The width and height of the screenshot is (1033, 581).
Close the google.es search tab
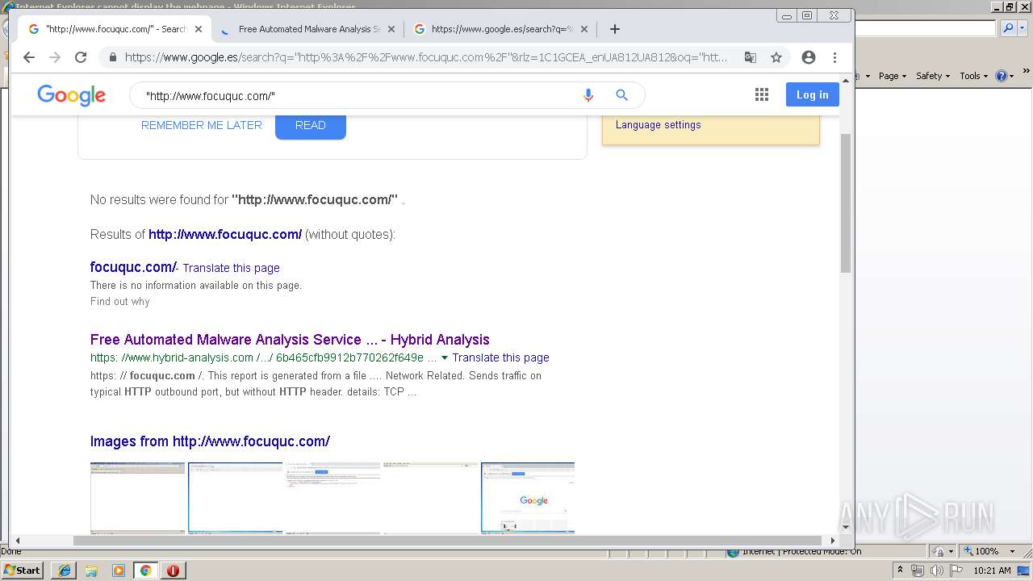click(584, 29)
